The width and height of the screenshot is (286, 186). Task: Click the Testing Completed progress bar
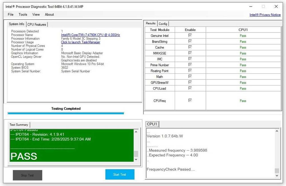point(66,113)
